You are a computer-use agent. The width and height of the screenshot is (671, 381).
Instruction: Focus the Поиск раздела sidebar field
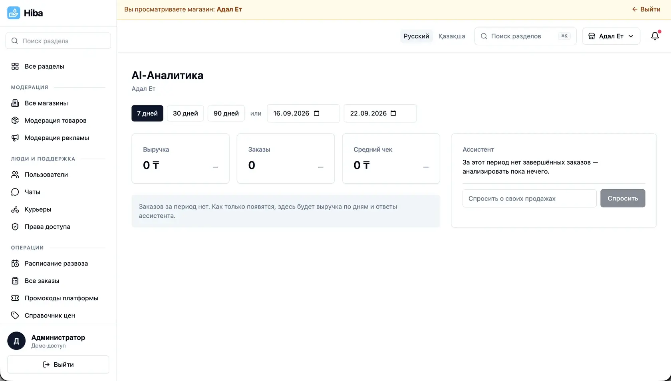coord(58,41)
